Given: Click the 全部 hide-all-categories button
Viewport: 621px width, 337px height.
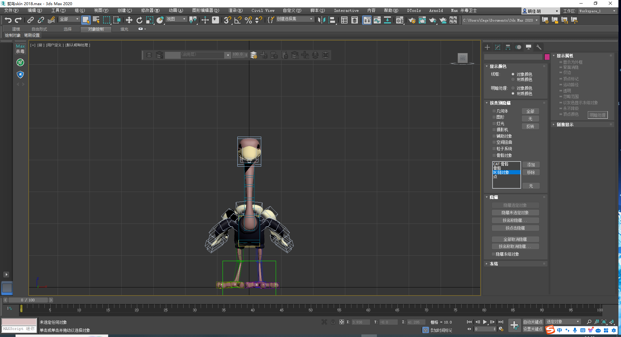Looking at the screenshot, I should 530,111.
